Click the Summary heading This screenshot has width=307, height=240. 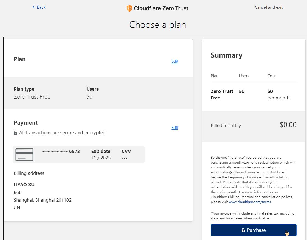click(x=226, y=55)
